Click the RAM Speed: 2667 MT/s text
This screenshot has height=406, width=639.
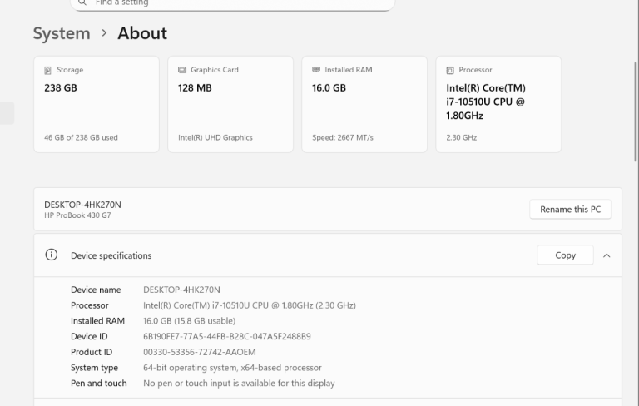tap(342, 138)
